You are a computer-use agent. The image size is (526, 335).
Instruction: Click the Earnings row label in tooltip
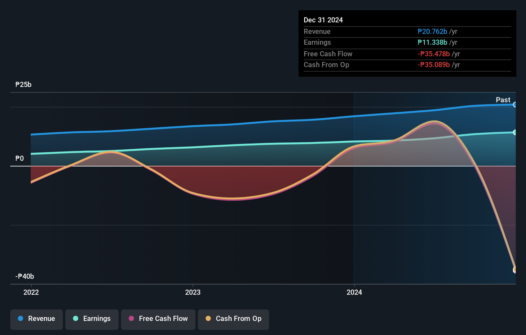click(x=317, y=42)
